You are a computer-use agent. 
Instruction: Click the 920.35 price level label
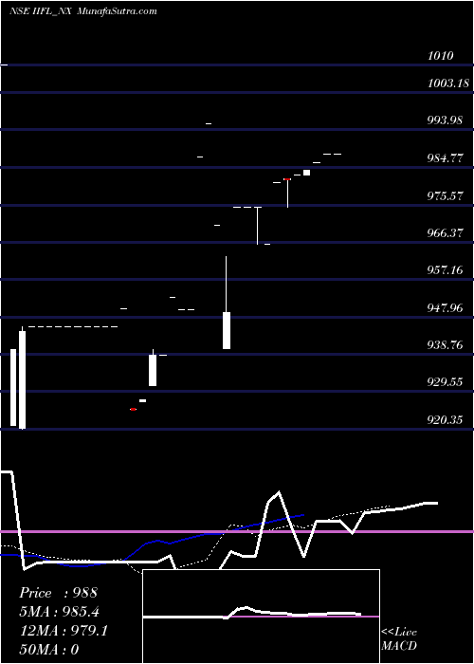point(445,419)
